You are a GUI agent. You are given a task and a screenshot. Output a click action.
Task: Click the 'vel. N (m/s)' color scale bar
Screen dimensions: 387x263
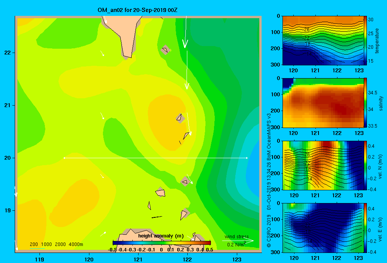click(365, 165)
